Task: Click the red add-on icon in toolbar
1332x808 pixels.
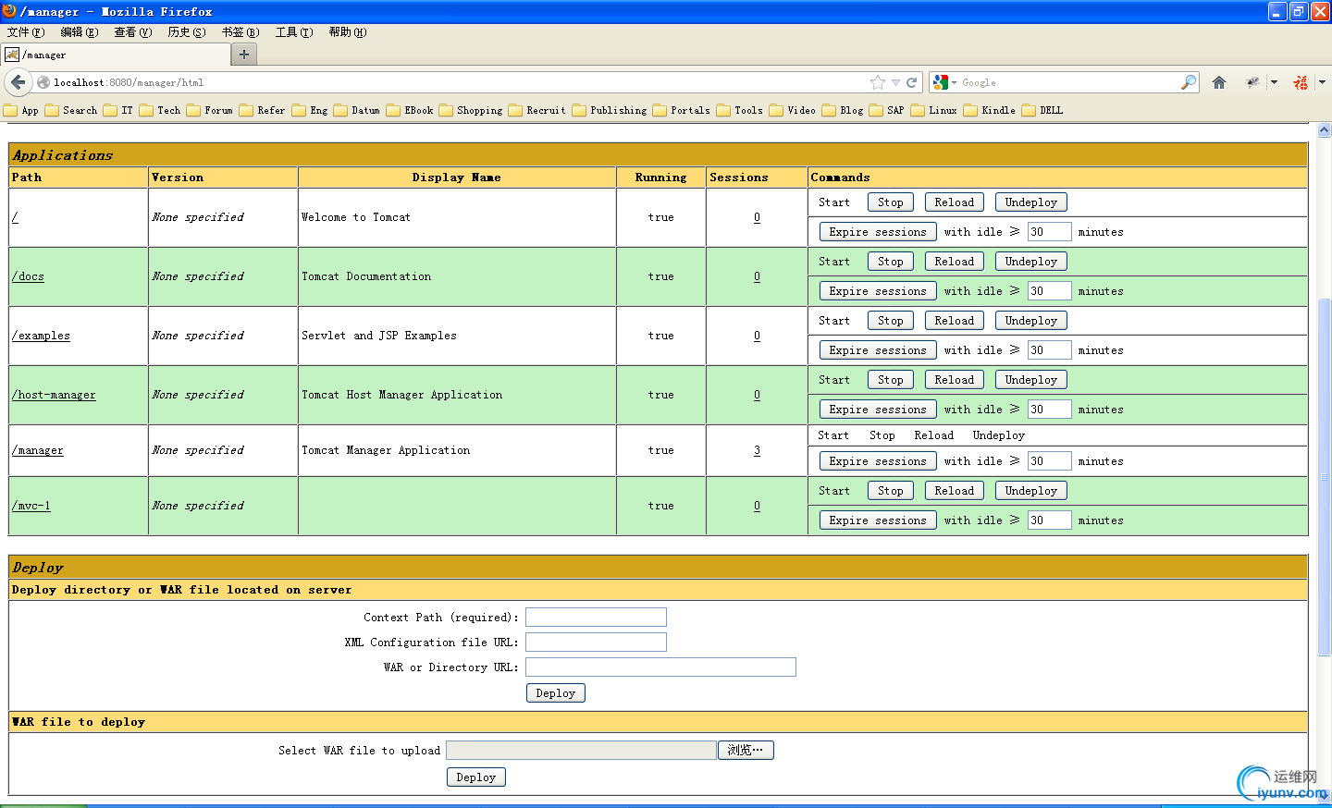Action: 1301,82
